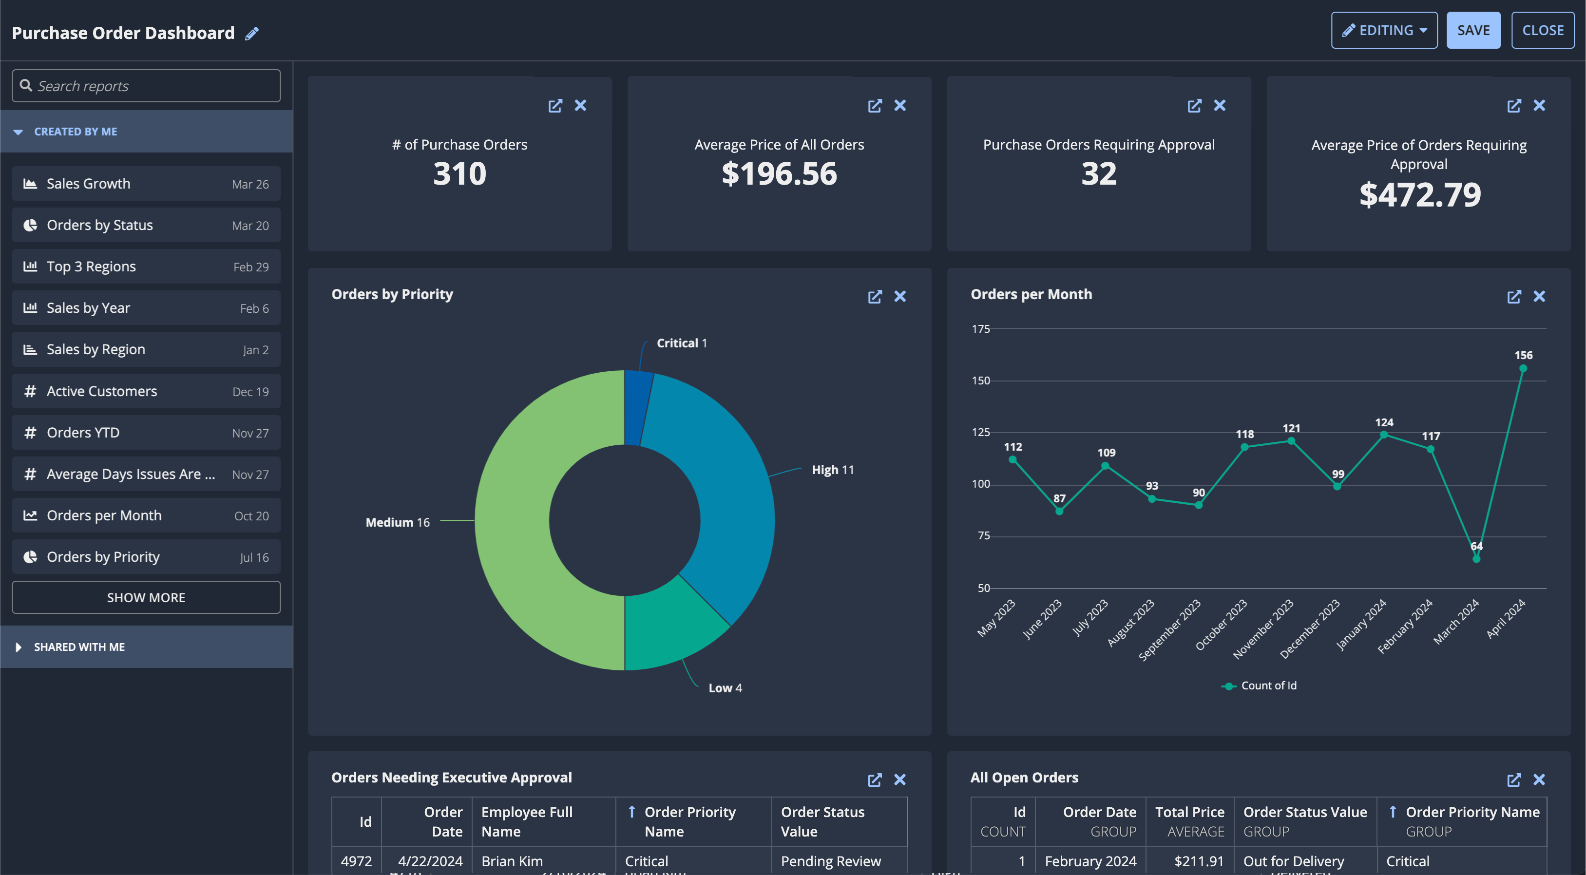The height and width of the screenshot is (875, 1586).
Task: Select the Sales by Region report
Action: click(147, 349)
